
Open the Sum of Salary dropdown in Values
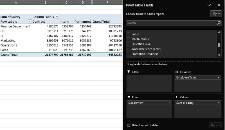(x=219, y=103)
